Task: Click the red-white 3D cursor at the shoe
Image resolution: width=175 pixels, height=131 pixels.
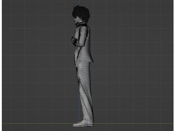Action: pos(79,123)
